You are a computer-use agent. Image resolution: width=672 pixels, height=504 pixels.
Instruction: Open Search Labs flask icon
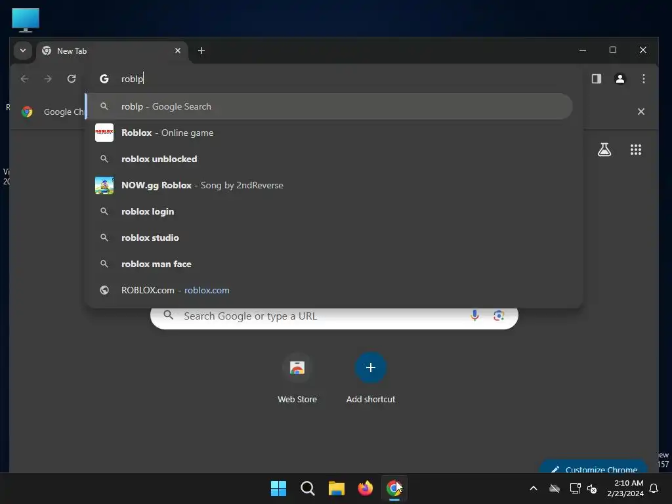point(604,150)
